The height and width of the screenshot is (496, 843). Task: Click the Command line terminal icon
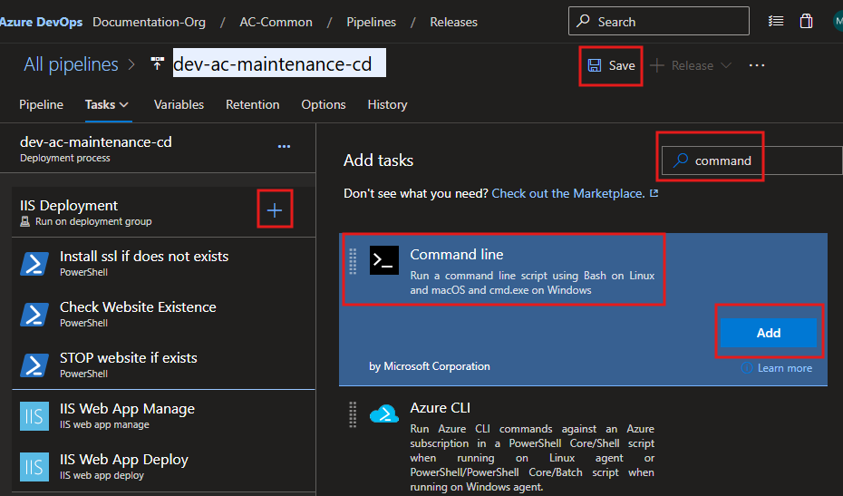click(383, 260)
